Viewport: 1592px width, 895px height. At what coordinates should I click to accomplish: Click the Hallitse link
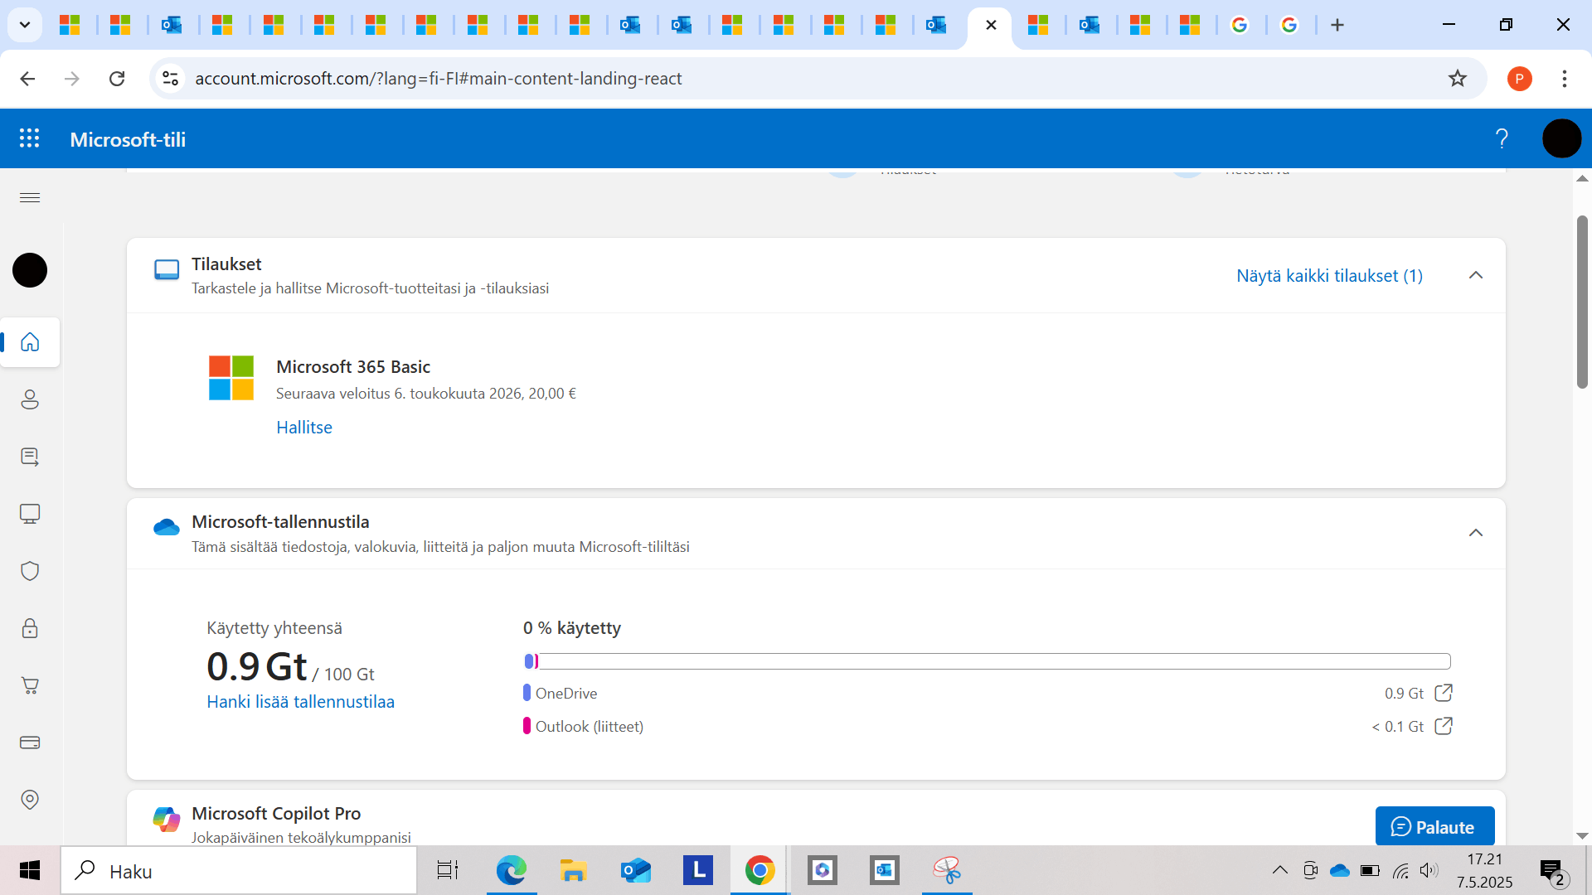point(304,428)
